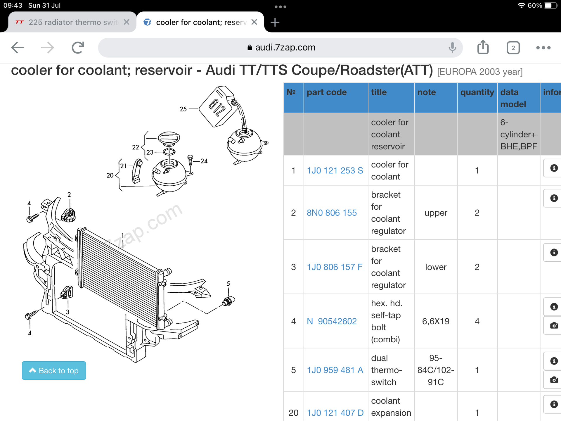Open part code 1J0 121 407 D link

click(335, 413)
